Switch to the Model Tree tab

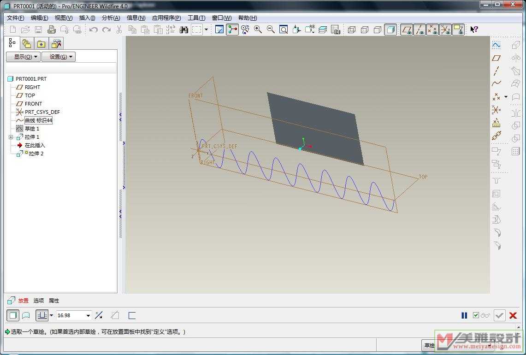(12, 43)
